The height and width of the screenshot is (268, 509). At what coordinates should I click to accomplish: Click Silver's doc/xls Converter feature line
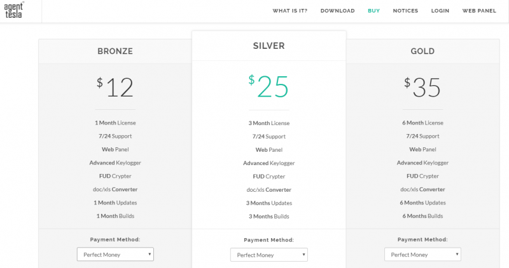click(268, 190)
